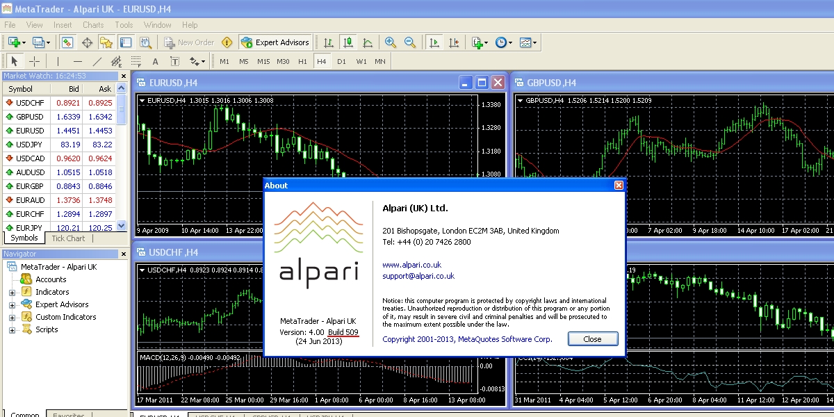Expand the Expert Advisors tree node

(12, 305)
